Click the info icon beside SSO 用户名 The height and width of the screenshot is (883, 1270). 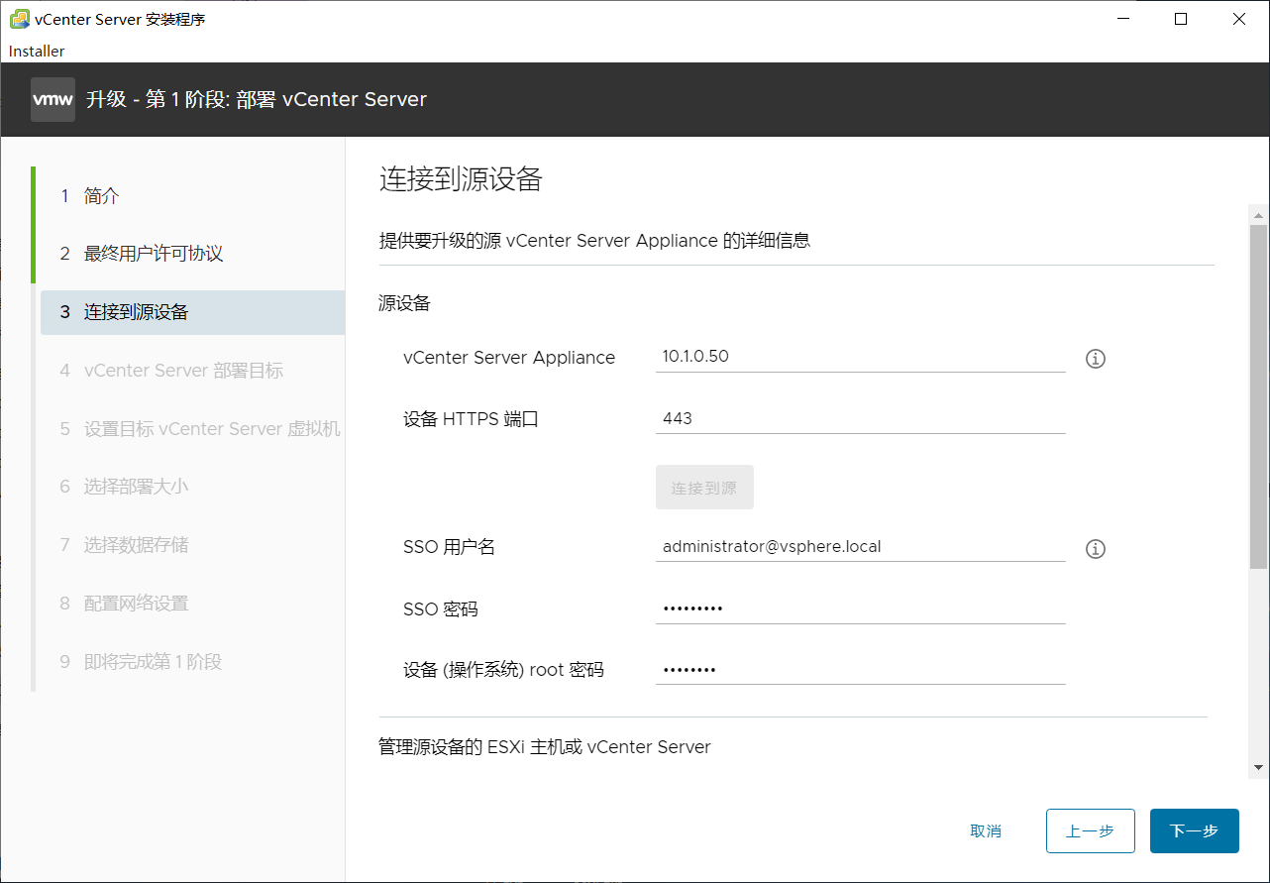[1095, 548]
